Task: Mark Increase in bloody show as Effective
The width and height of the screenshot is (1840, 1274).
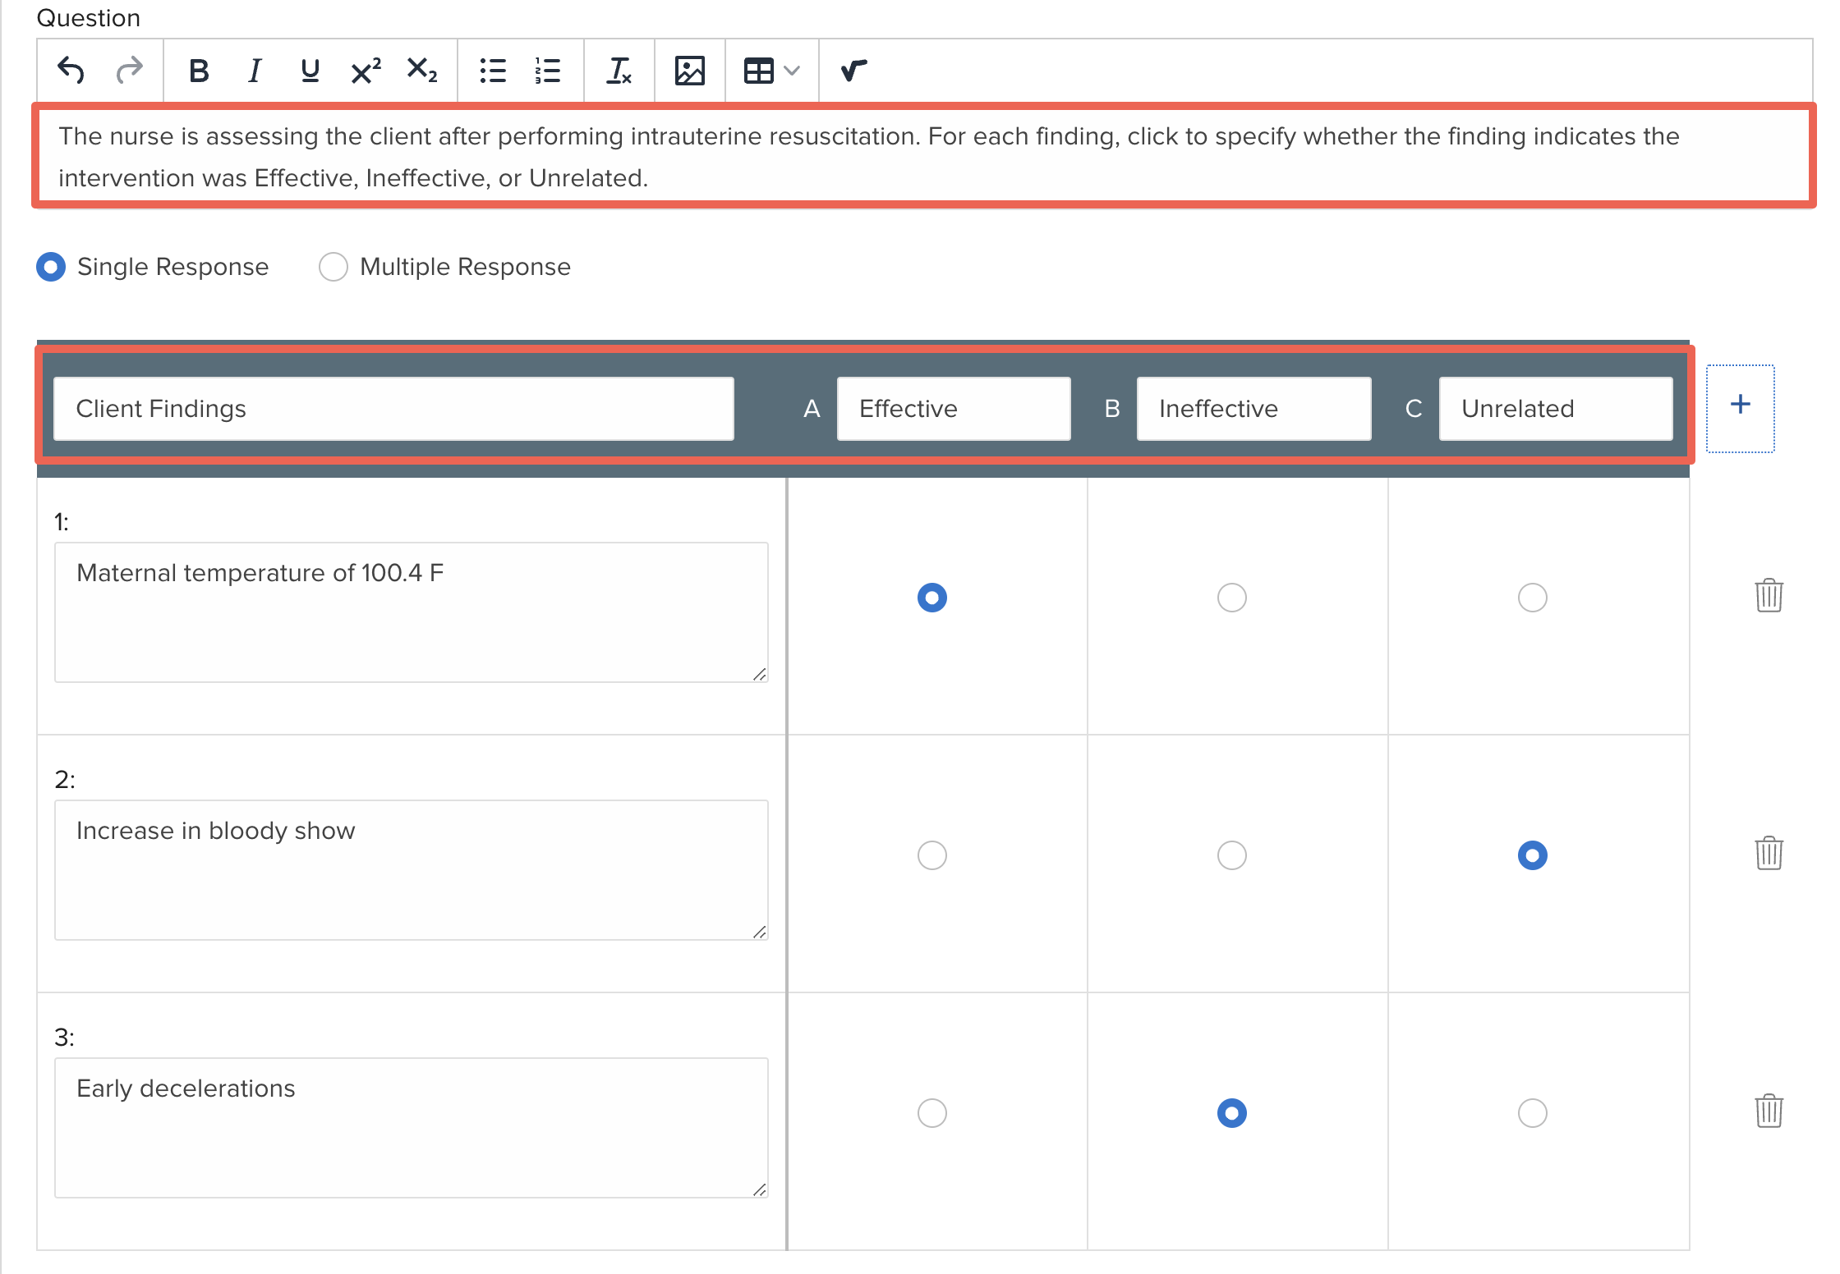Action: coord(931,855)
